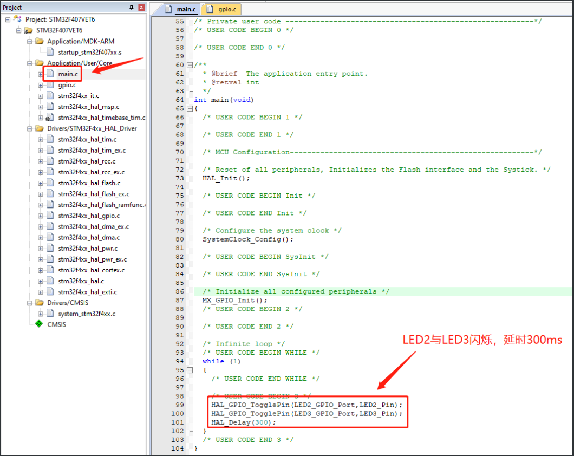Image resolution: width=574 pixels, height=456 pixels.
Task: Select stm32f4xx_it.c in the project tree
Action: point(79,95)
